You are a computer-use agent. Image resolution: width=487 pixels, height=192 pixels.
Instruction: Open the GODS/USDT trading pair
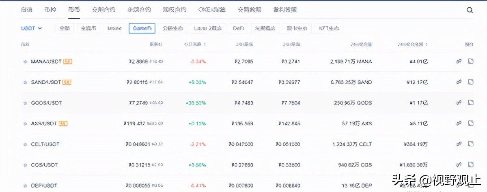46,103
